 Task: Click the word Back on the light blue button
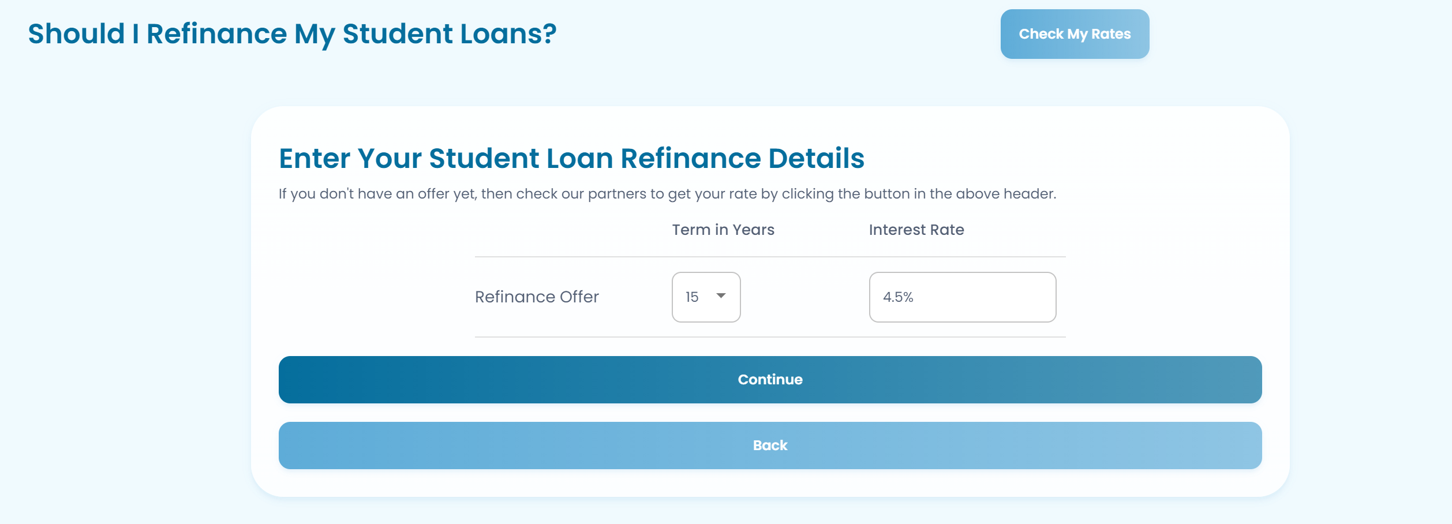pos(770,446)
